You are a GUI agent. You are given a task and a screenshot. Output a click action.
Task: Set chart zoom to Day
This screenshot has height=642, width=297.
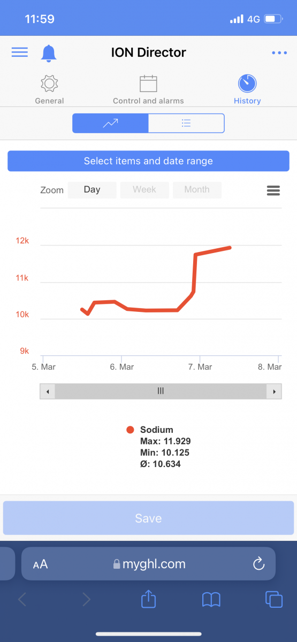pos(92,190)
